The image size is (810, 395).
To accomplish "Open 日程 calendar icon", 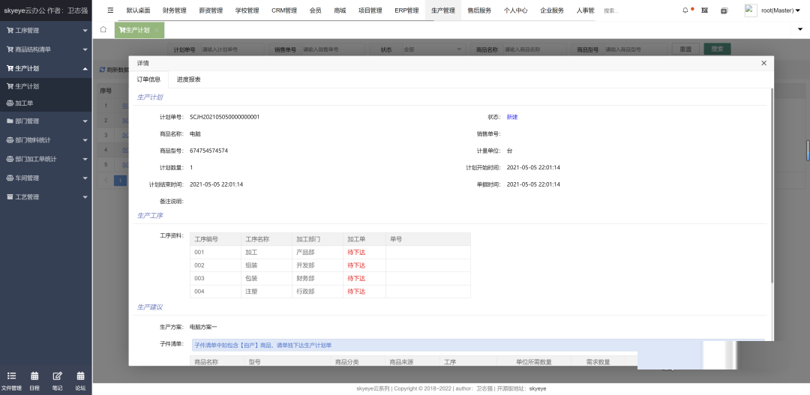I will [34, 381].
